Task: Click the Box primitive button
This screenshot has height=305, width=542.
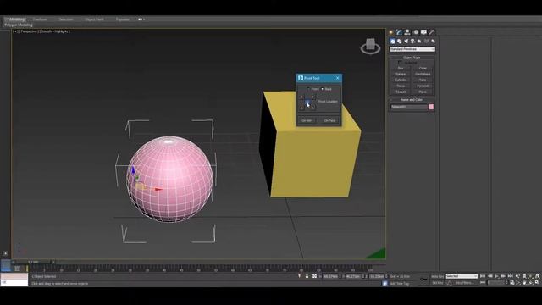Action: point(401,68)
